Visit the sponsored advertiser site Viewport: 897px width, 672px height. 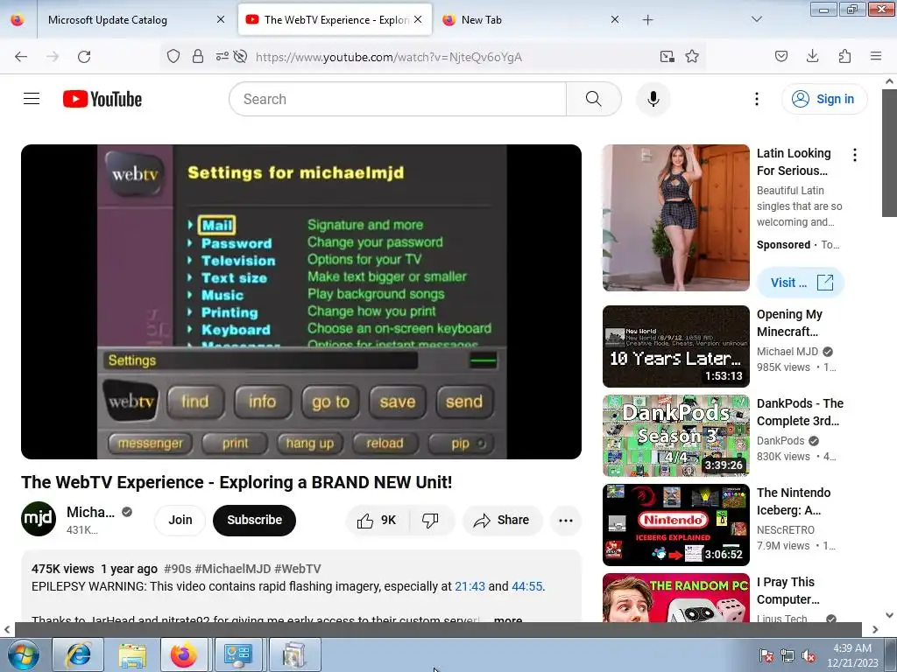(x=801, y=283)
